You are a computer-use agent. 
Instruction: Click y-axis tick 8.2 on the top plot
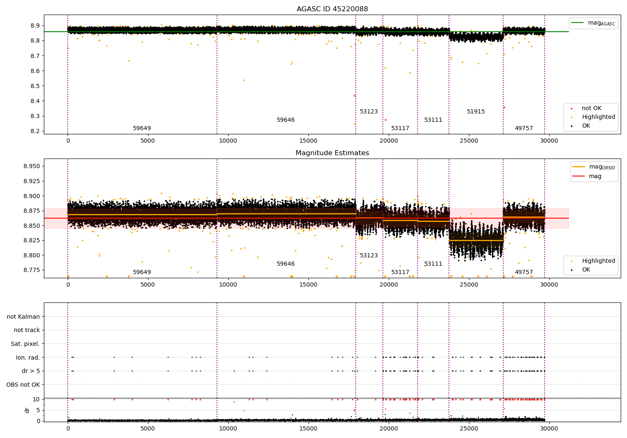pos(35,131)
